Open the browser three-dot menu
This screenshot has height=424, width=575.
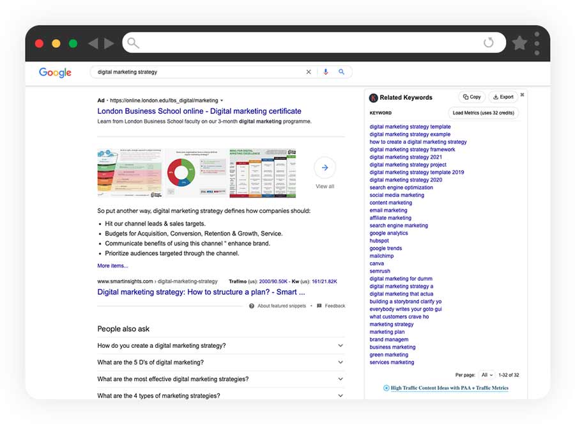coord(537,42)
